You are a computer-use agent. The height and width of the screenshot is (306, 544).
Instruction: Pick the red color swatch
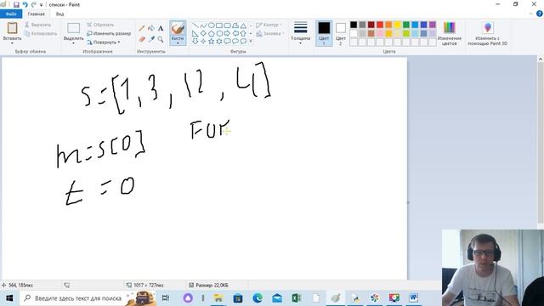380,25
